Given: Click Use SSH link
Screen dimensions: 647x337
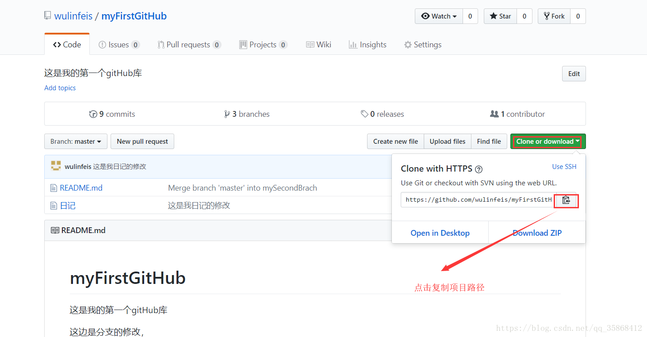Looking at the screenshot, I should 564,167.
